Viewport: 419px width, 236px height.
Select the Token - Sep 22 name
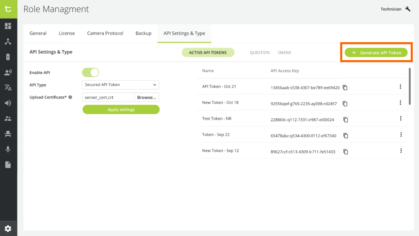point(216,134)
